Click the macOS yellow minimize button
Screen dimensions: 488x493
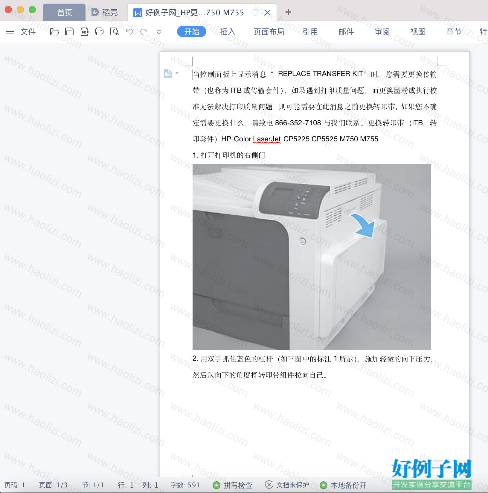pos(20,10)
